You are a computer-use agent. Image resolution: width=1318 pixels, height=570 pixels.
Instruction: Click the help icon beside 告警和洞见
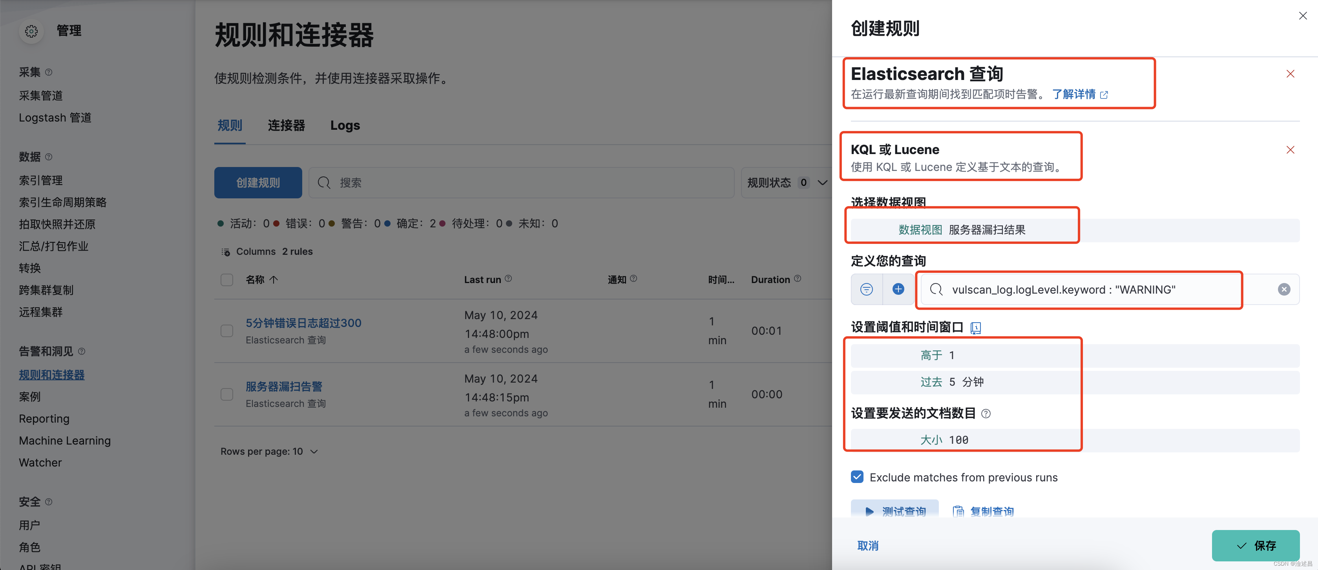point(81,351)
